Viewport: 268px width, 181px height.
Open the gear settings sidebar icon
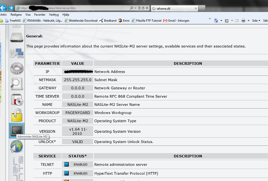point(17,68)
